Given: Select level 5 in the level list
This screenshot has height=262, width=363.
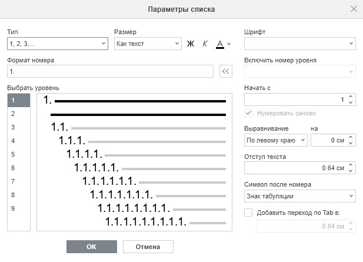Looking at the screenshot, I should point(19,154).
